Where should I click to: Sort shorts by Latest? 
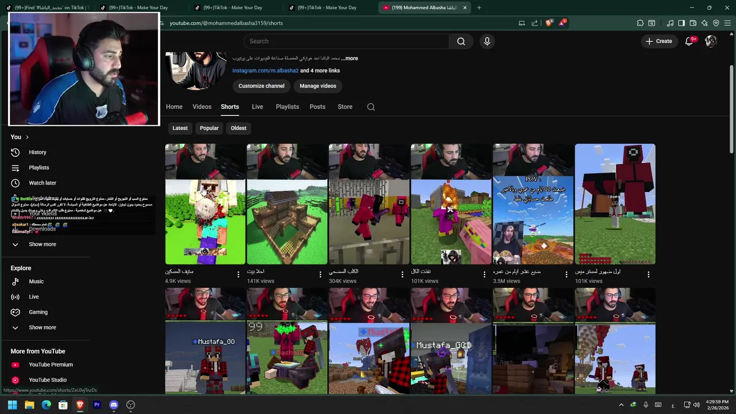(x=180, y=128)
